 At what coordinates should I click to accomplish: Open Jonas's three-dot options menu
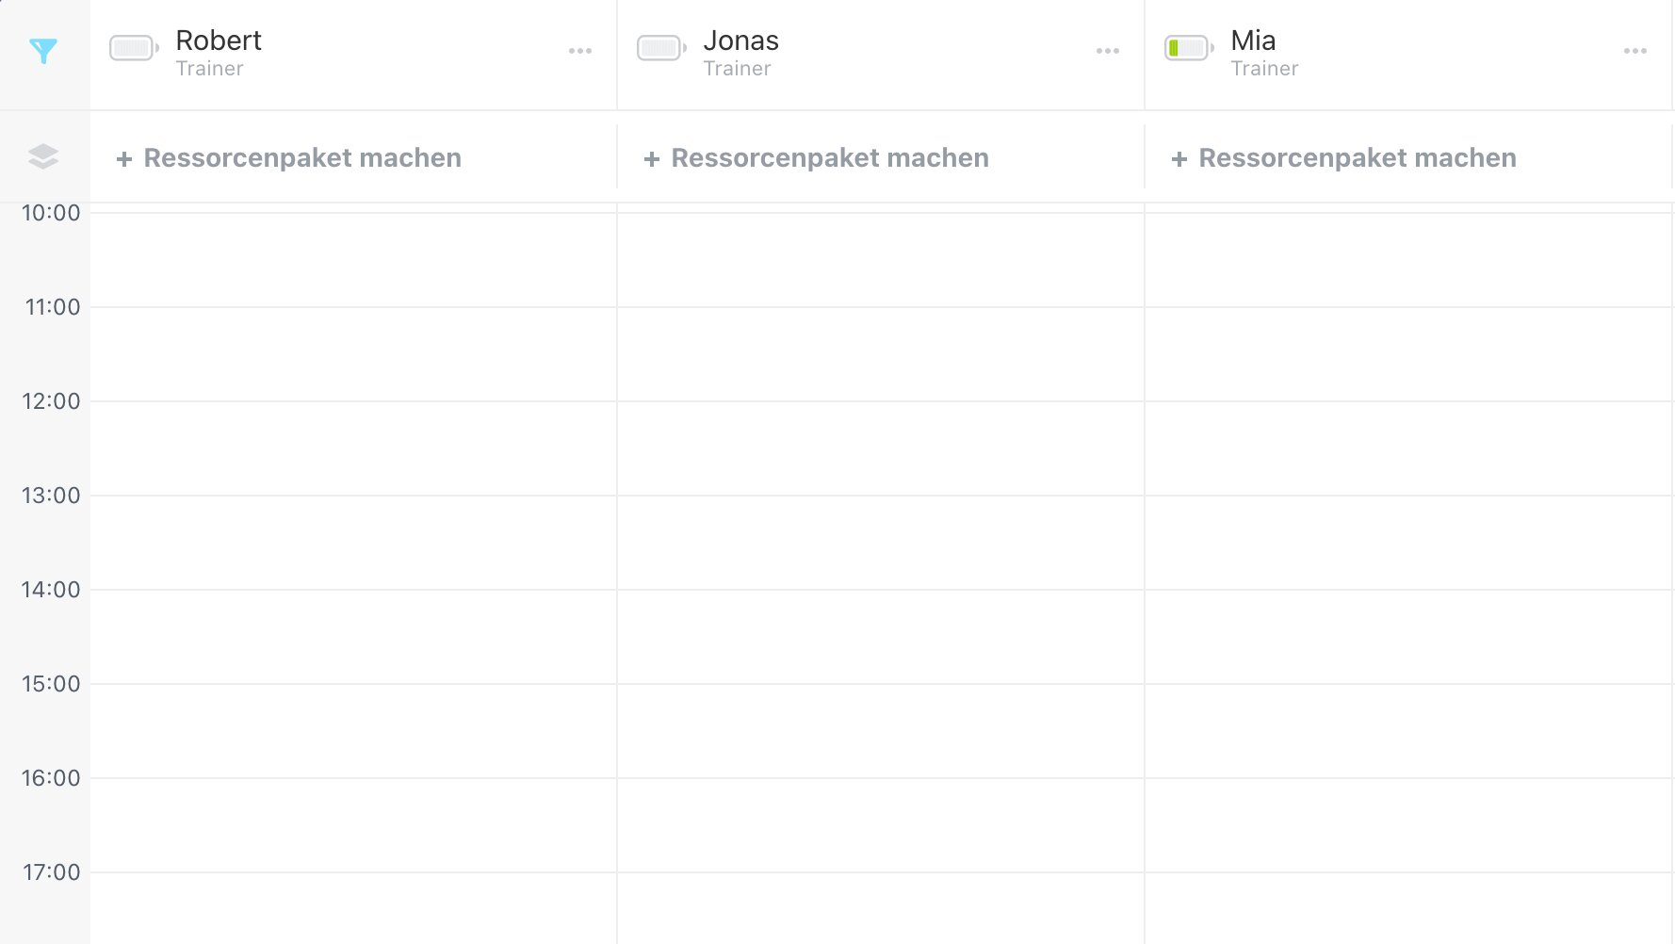tap(1108, 51)
